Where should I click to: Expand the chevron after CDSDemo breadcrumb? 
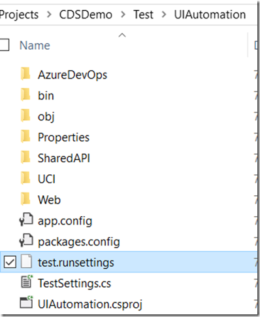[123, 14]
